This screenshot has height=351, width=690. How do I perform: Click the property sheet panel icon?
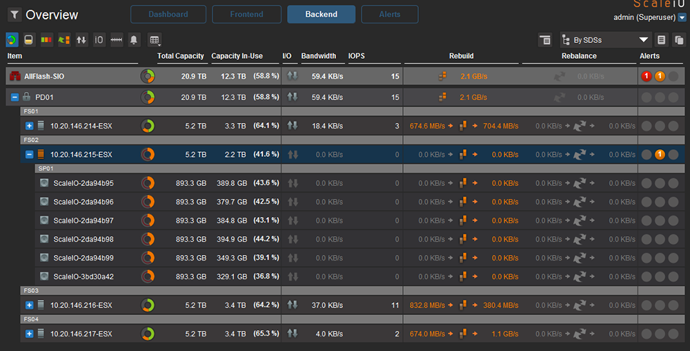click(545, 40)
